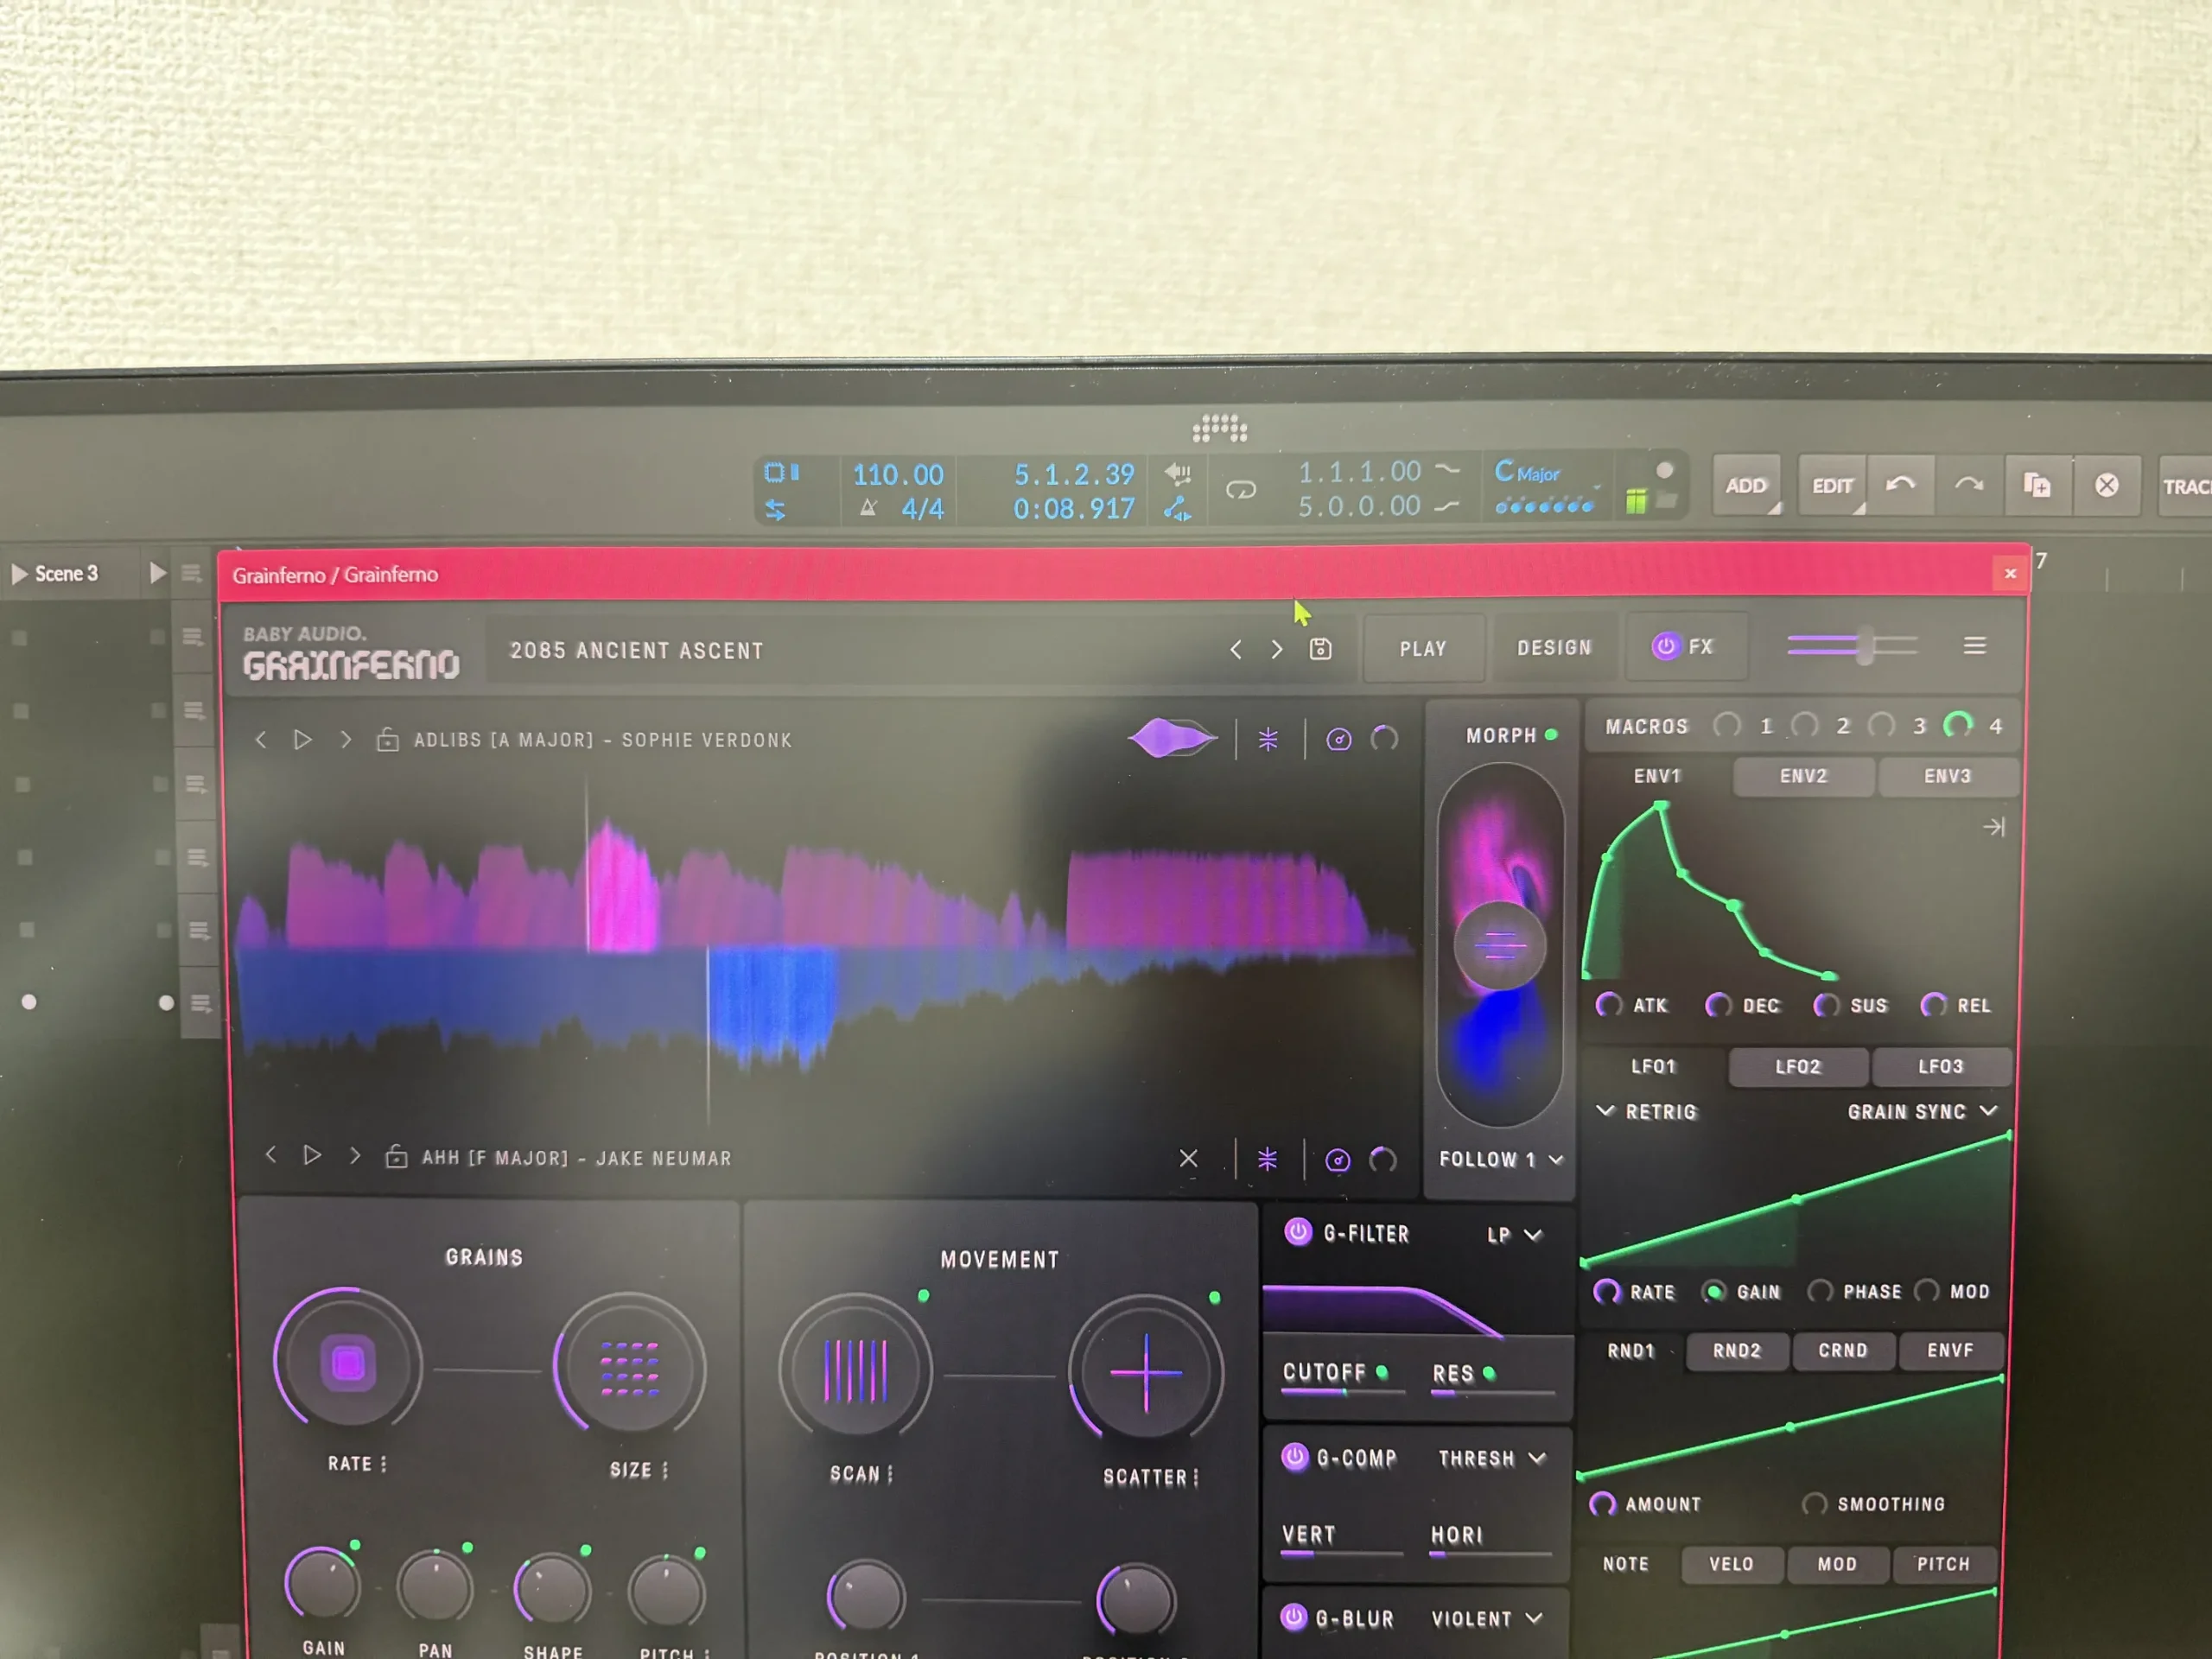Expand the FOLLOW 1 morph dropdown
This screenshot has width=2212, height=1659.
click(x=1500, y=1159)
